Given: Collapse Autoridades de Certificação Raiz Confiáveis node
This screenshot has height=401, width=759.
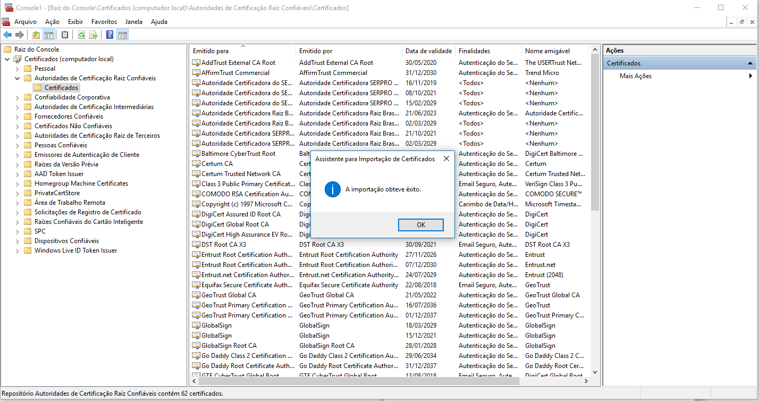Looking at the screenshot, I should (17, 78).
